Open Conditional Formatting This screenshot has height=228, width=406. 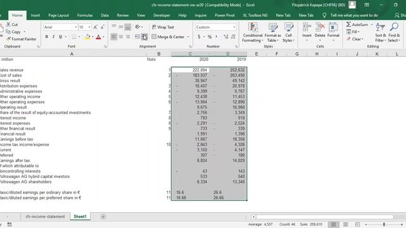point(252,32)
